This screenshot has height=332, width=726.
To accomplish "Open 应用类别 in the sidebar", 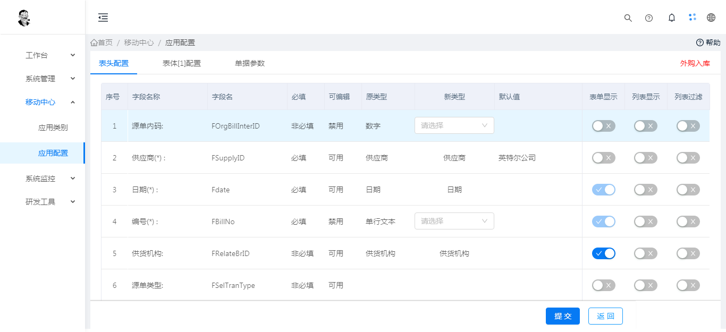I will 53,127.
